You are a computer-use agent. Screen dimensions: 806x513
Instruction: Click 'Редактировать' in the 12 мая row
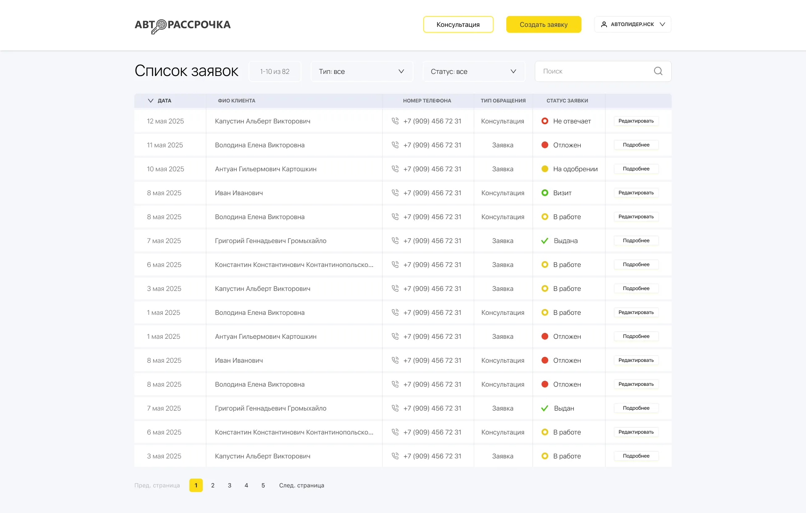[x=636, y=121]
